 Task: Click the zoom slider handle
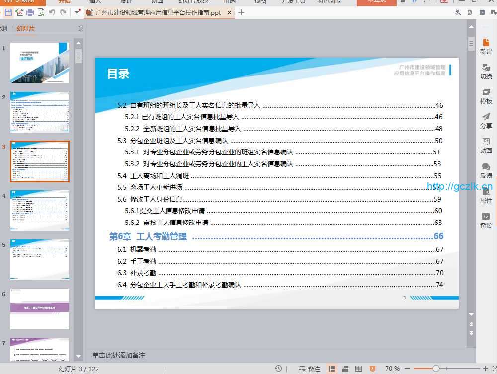[436, 369]
